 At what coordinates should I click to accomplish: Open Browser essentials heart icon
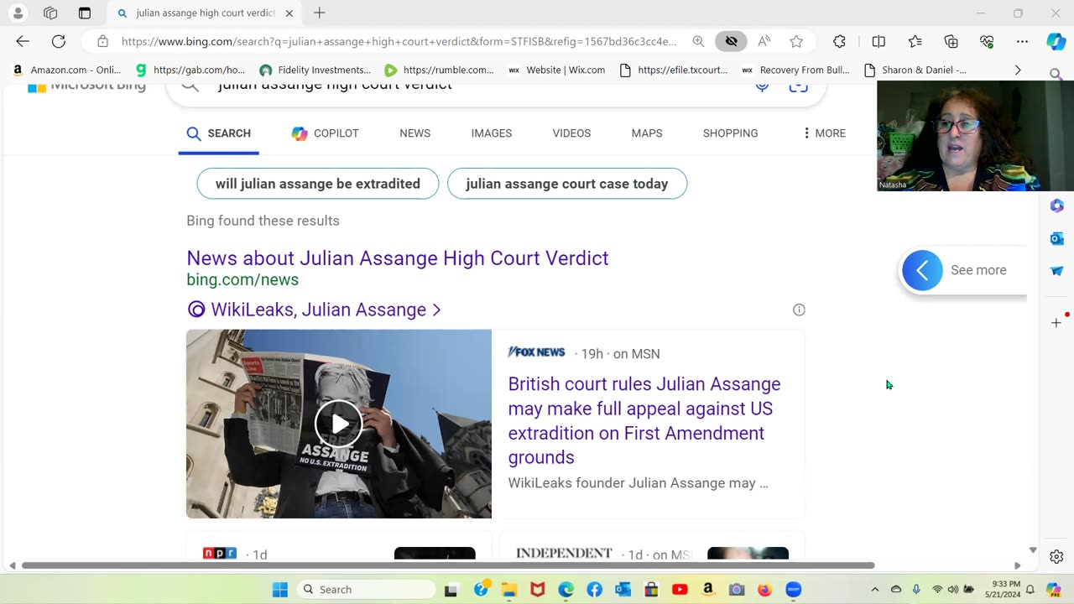pos(987,41)
